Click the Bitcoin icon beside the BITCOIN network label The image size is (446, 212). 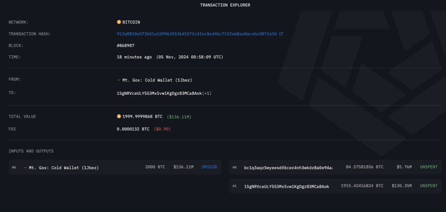119,22
